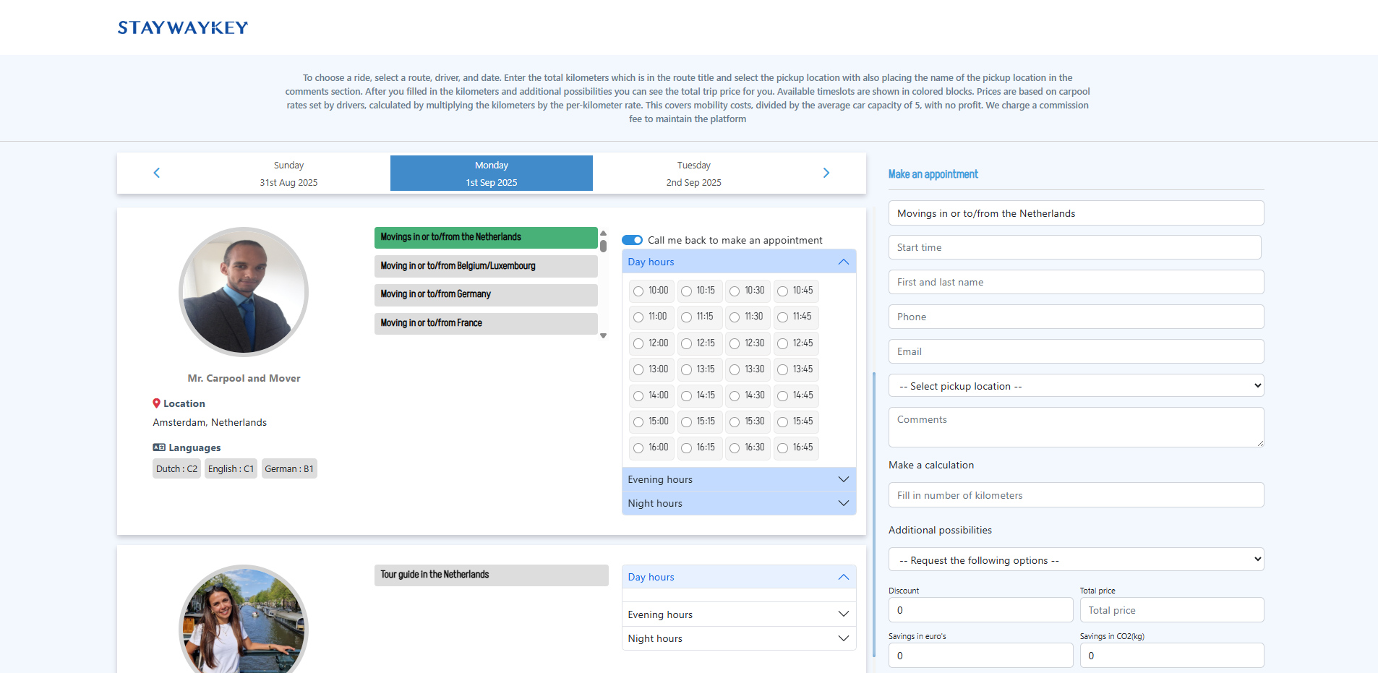Click the German : B1 language tag
1378x673 pixels.
[289, 468]
